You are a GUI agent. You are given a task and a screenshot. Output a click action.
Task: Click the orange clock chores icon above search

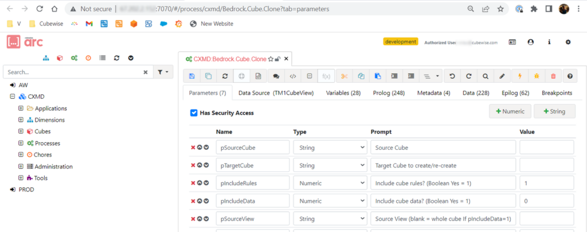point(88,58)
